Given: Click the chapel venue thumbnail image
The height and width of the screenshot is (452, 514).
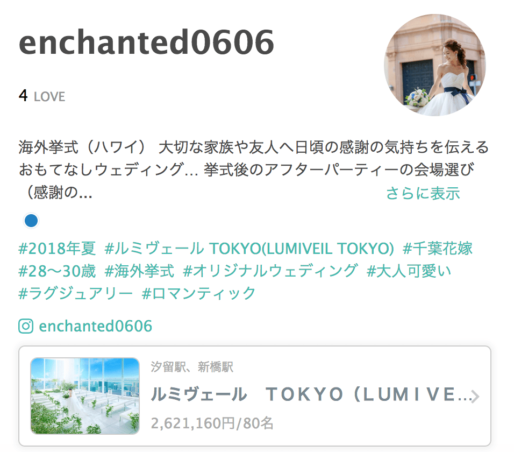Looking at the screenshot, I should 85,396.
